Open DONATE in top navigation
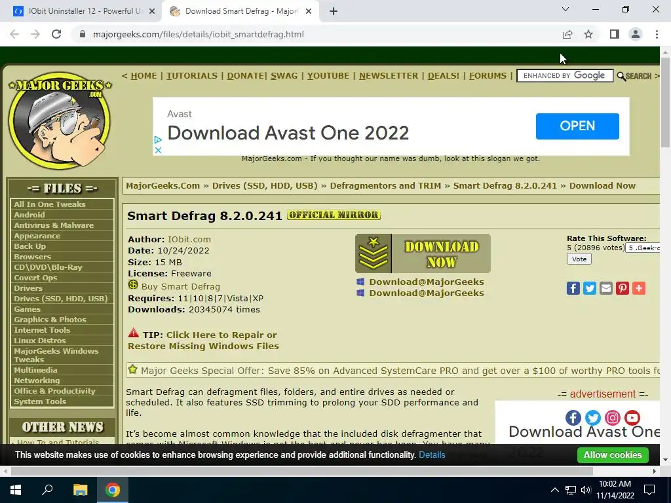This screenshot has height=503, width=671. [245, 76]
